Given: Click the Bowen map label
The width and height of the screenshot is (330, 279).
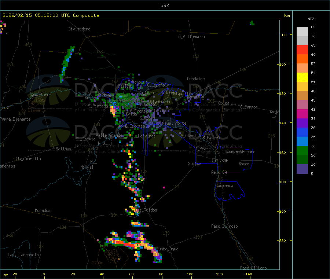Looking at the screenshot, I should click(244, 164).
